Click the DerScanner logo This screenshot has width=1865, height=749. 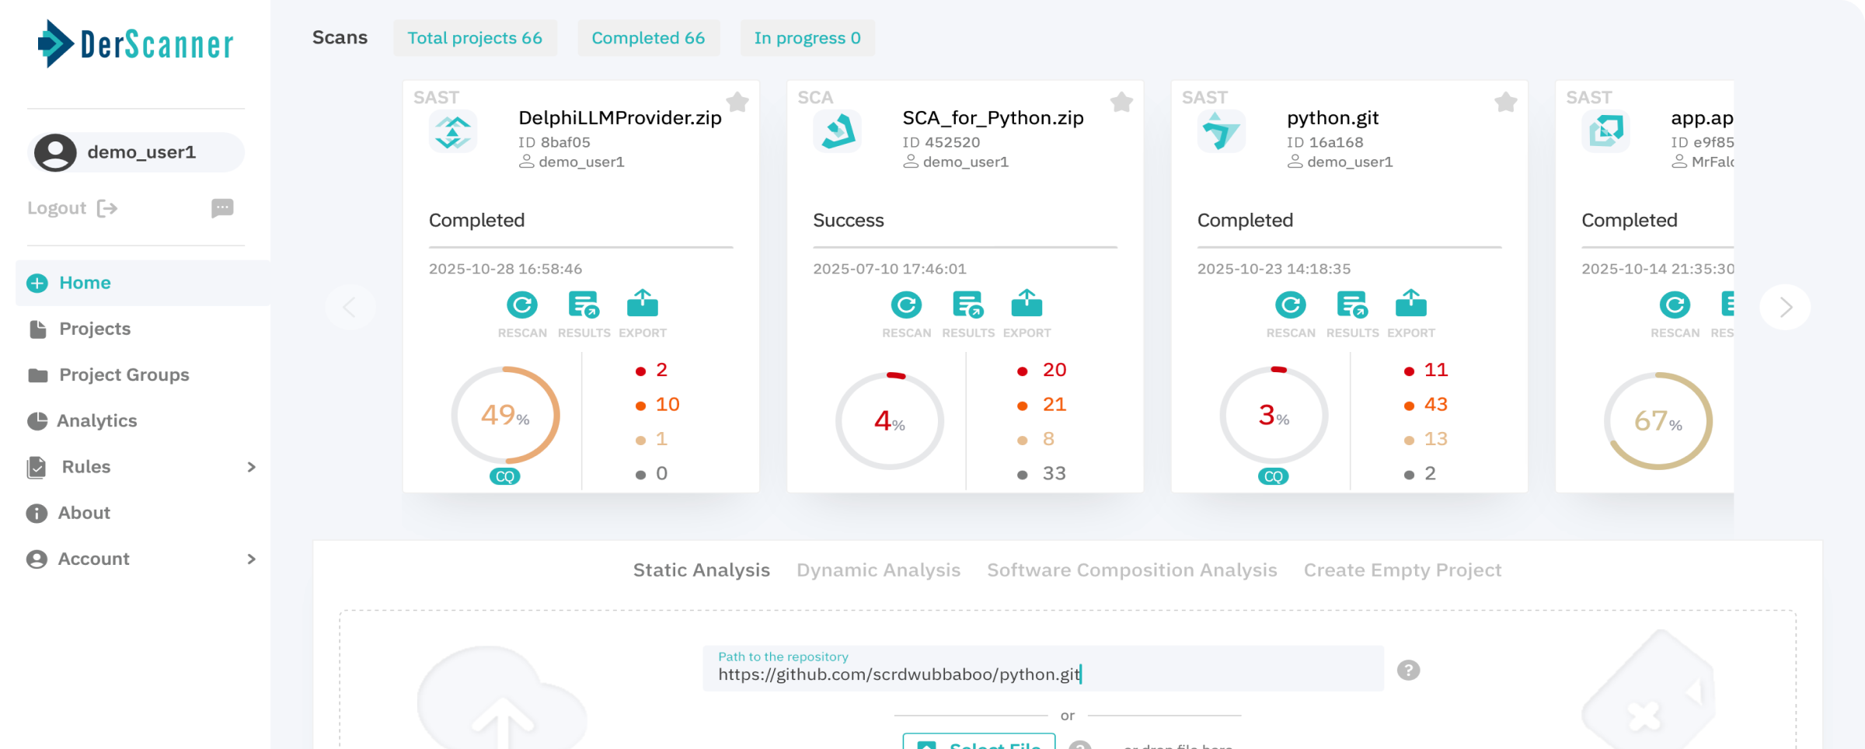point(136,44)
